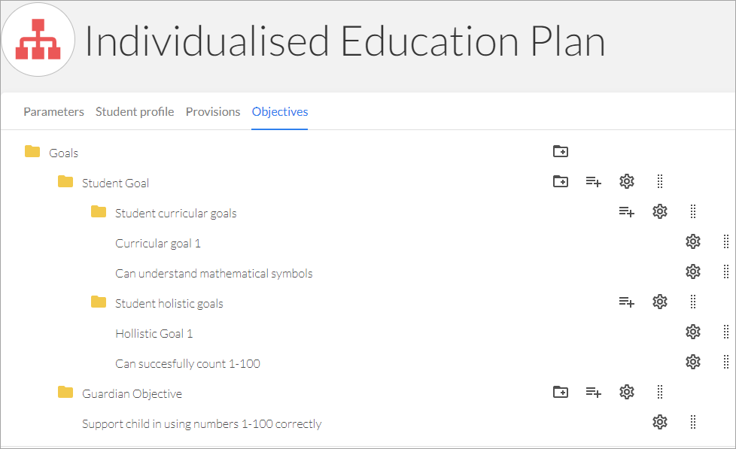The height and width of the screenshot is (449, 736).
Task: Collapse the Student Goal folder
Action: (x=65, y=181)
